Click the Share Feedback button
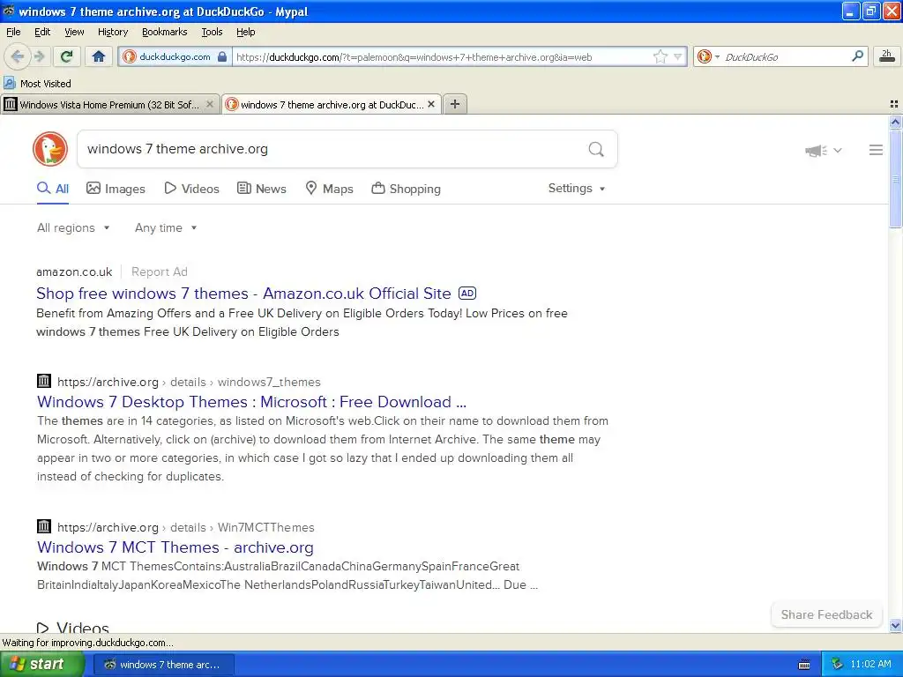903x677 pixels. pyautogui.click(x=826, y=614)
